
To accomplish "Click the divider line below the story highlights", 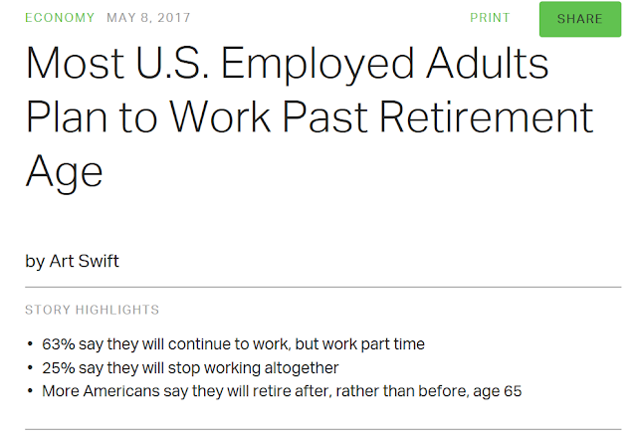I will pos(322,429).
